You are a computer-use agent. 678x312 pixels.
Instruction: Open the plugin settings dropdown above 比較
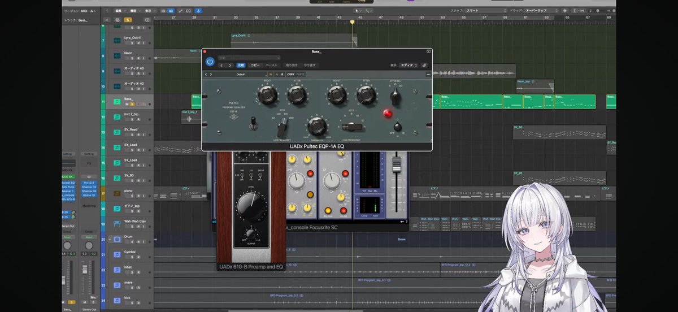(x=249, y=58)
